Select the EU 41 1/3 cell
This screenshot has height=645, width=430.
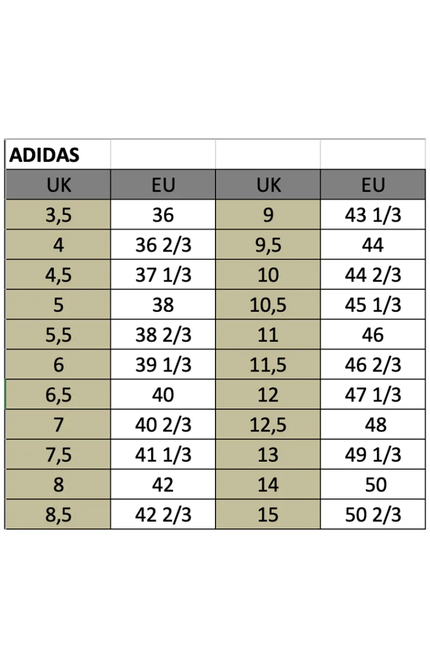tap(163, 455)
